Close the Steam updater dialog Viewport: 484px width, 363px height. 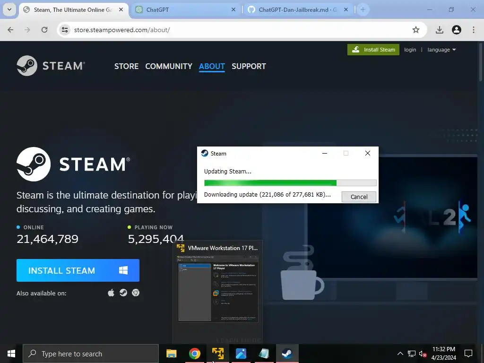tap(367, 153)
